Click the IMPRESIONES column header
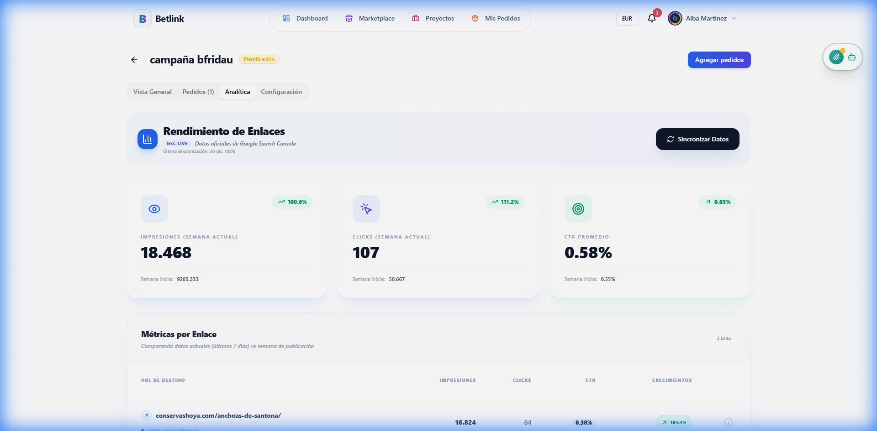877x431 pixels. 458,380
